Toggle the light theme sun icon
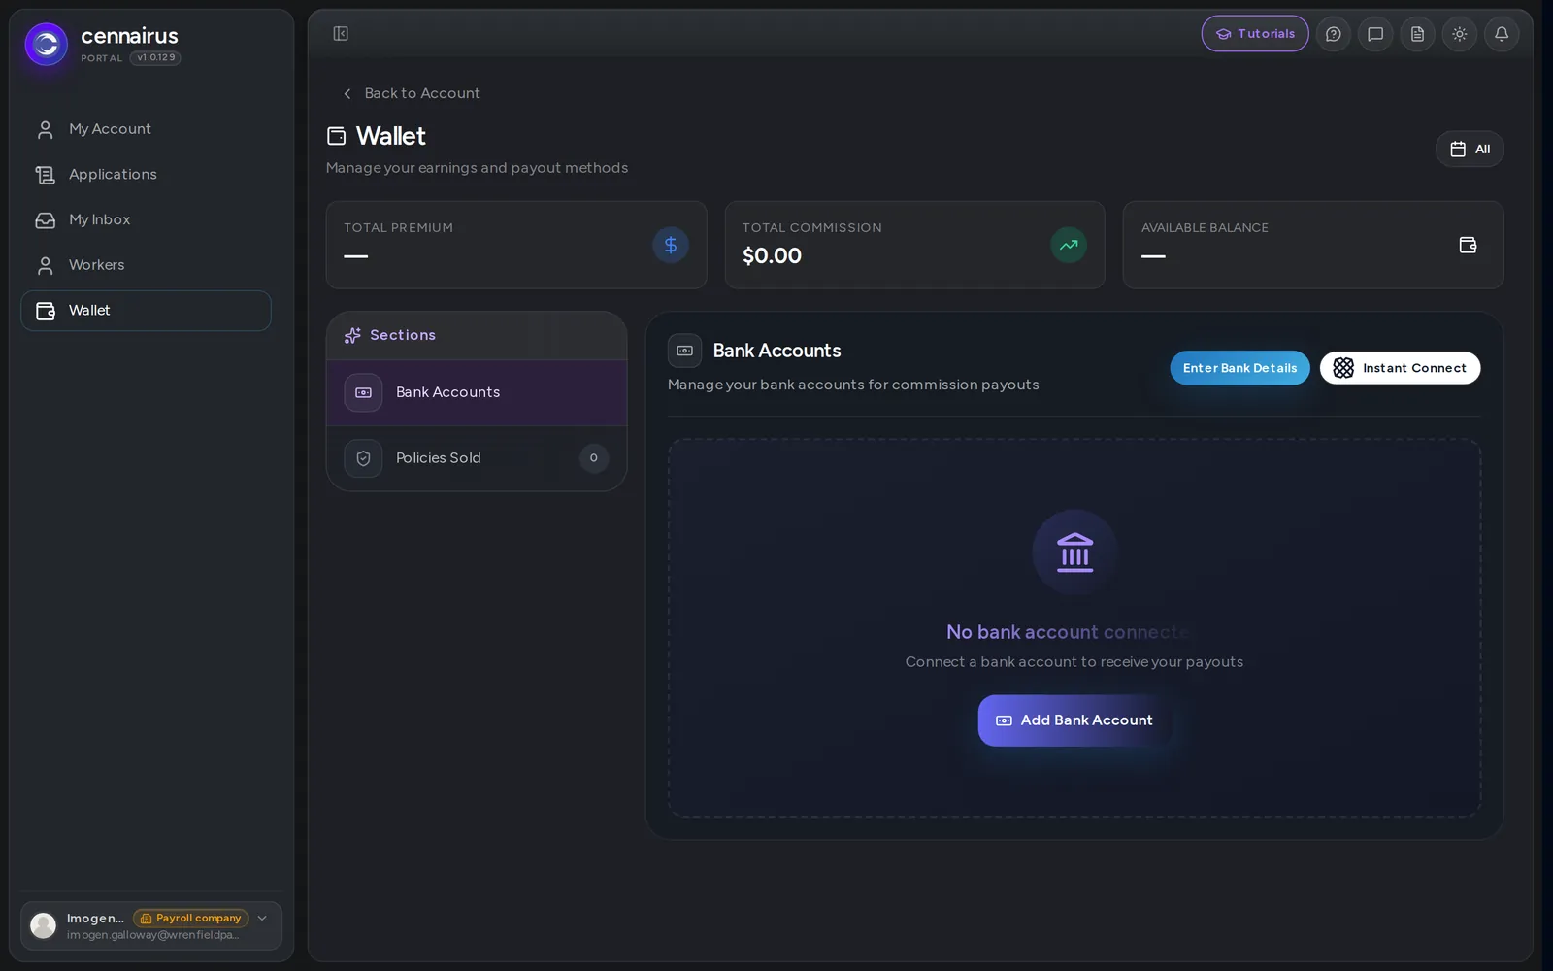The height and width of the screenshot is (971, 1553). click(x=1460, y=34)
